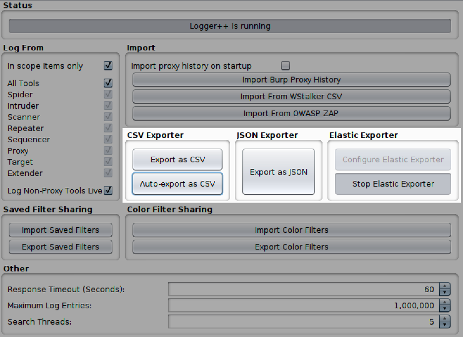Click Import Saved Filters button
The image size is (463, 337).
tap(60, 230)
